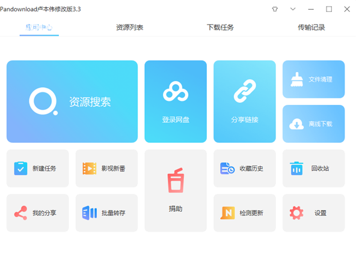Open the 设置 settings label
Viewport: 356px width, 255px height.
321,213
